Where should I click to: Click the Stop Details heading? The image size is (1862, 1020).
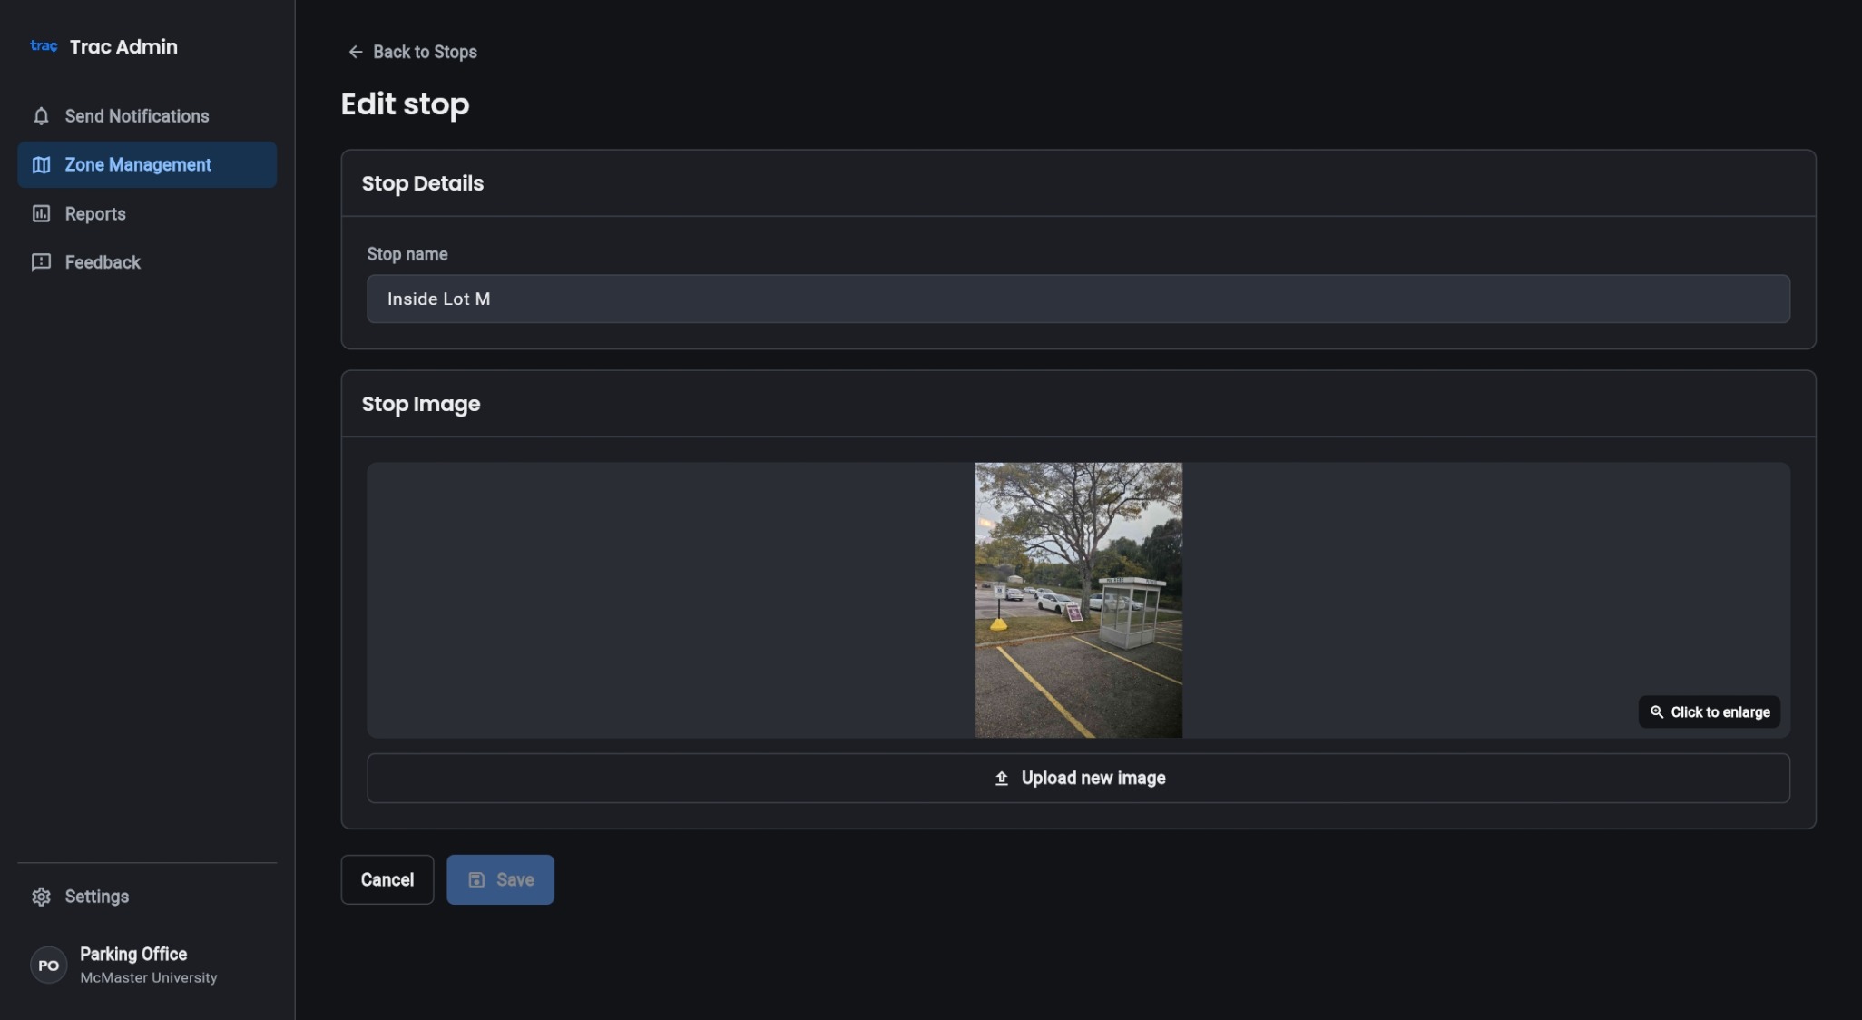[423, 183]
